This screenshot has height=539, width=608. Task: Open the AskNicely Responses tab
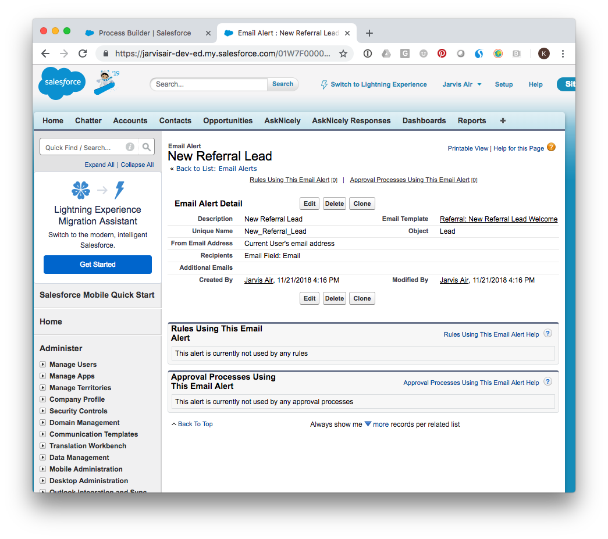[x=351, y=120]
